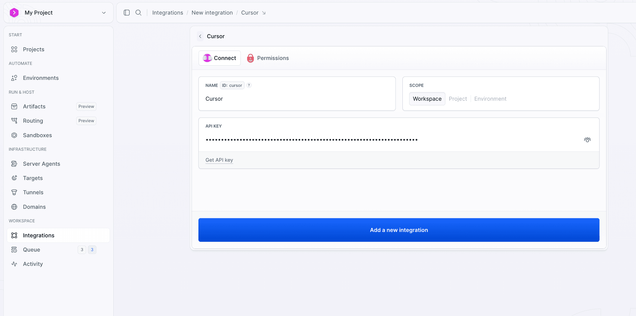Image resolution: width=636 pixels, height=316 pixels.
Task: Click the My Project logo icon
Action: 14,13
